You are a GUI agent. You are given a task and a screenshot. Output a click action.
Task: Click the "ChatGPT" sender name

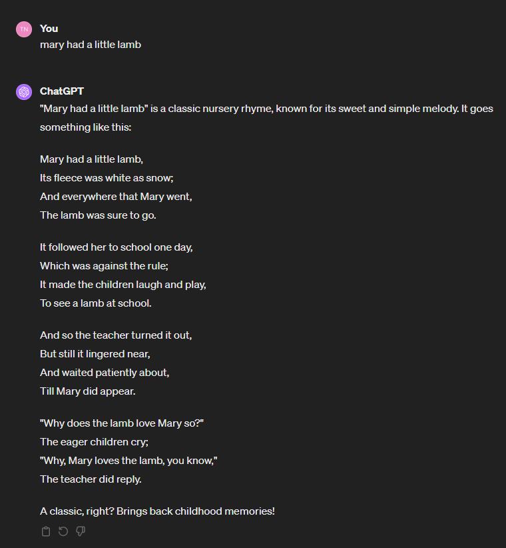point(62,91)
